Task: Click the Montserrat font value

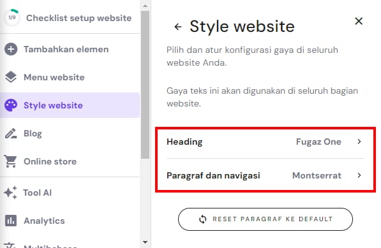Action: click(317, 175)
